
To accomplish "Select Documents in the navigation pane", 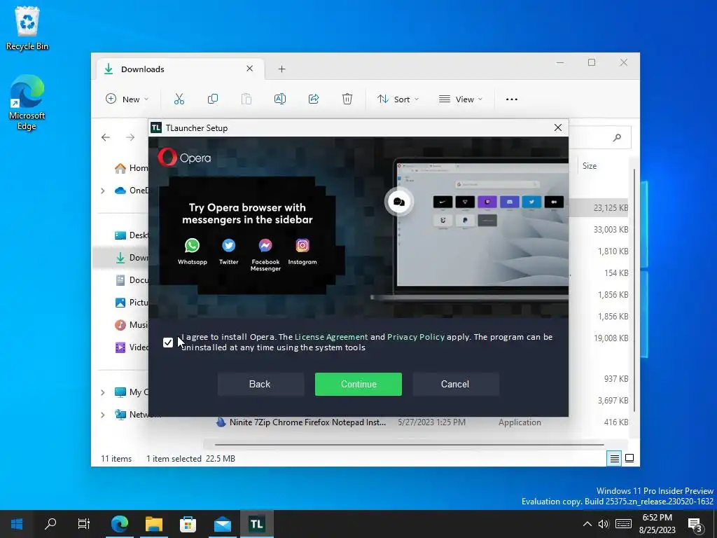I will pyautogui.click(x=131, y=280).
